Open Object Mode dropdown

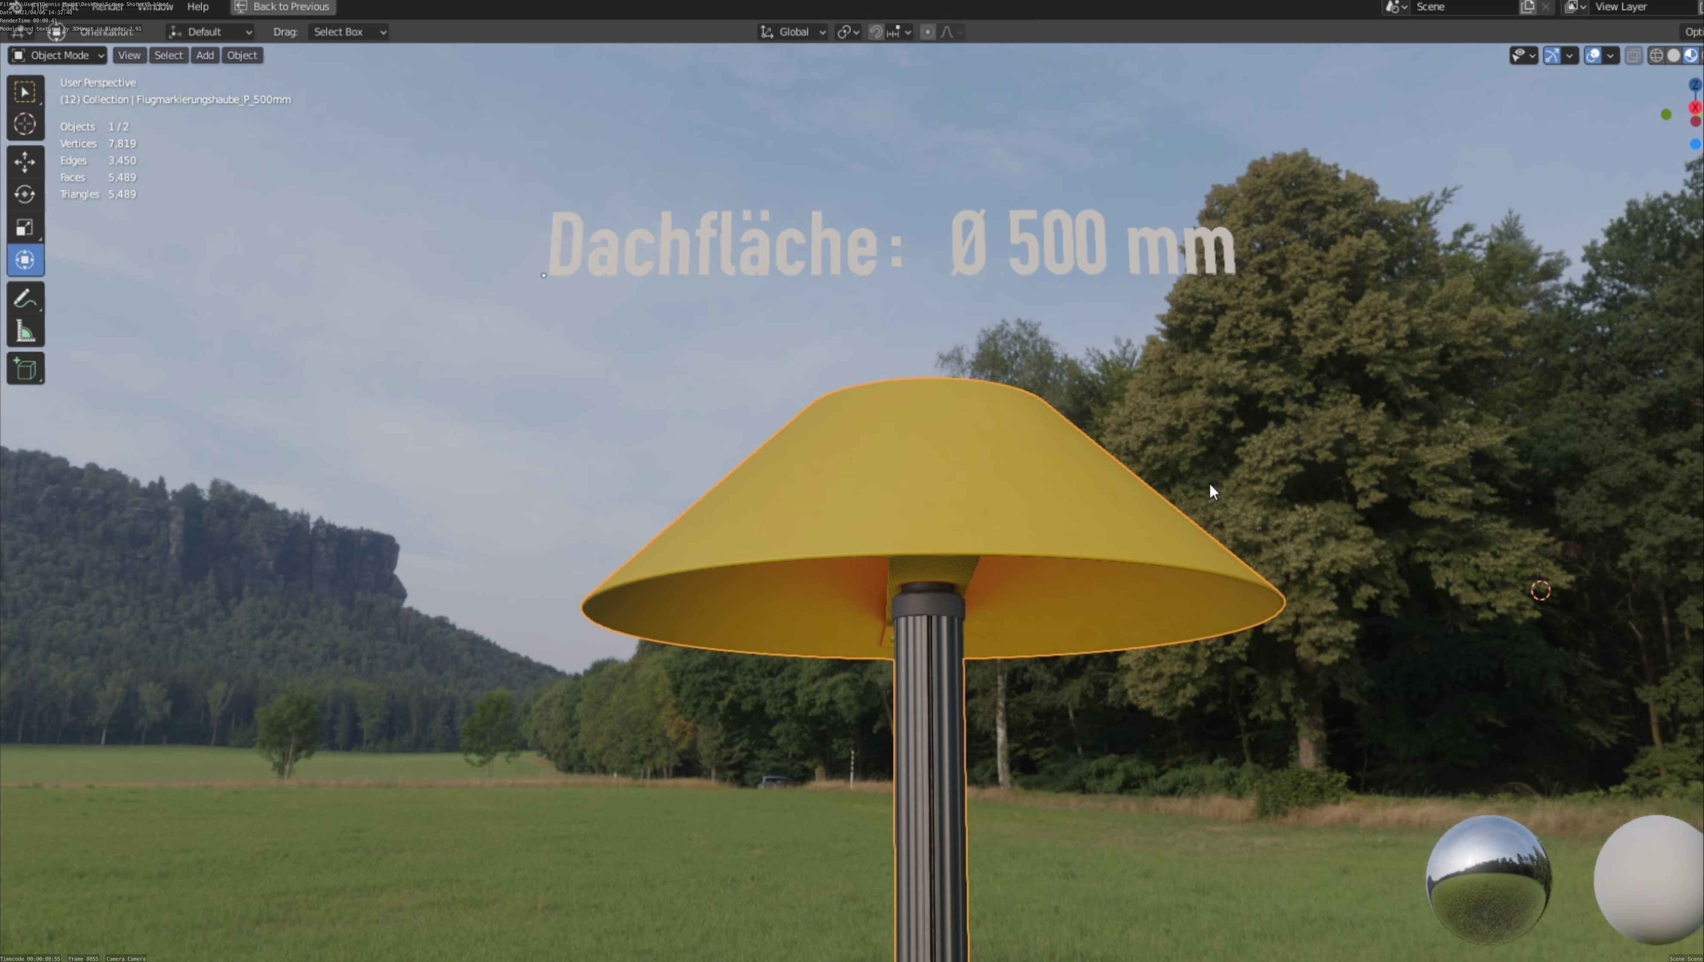58,55
